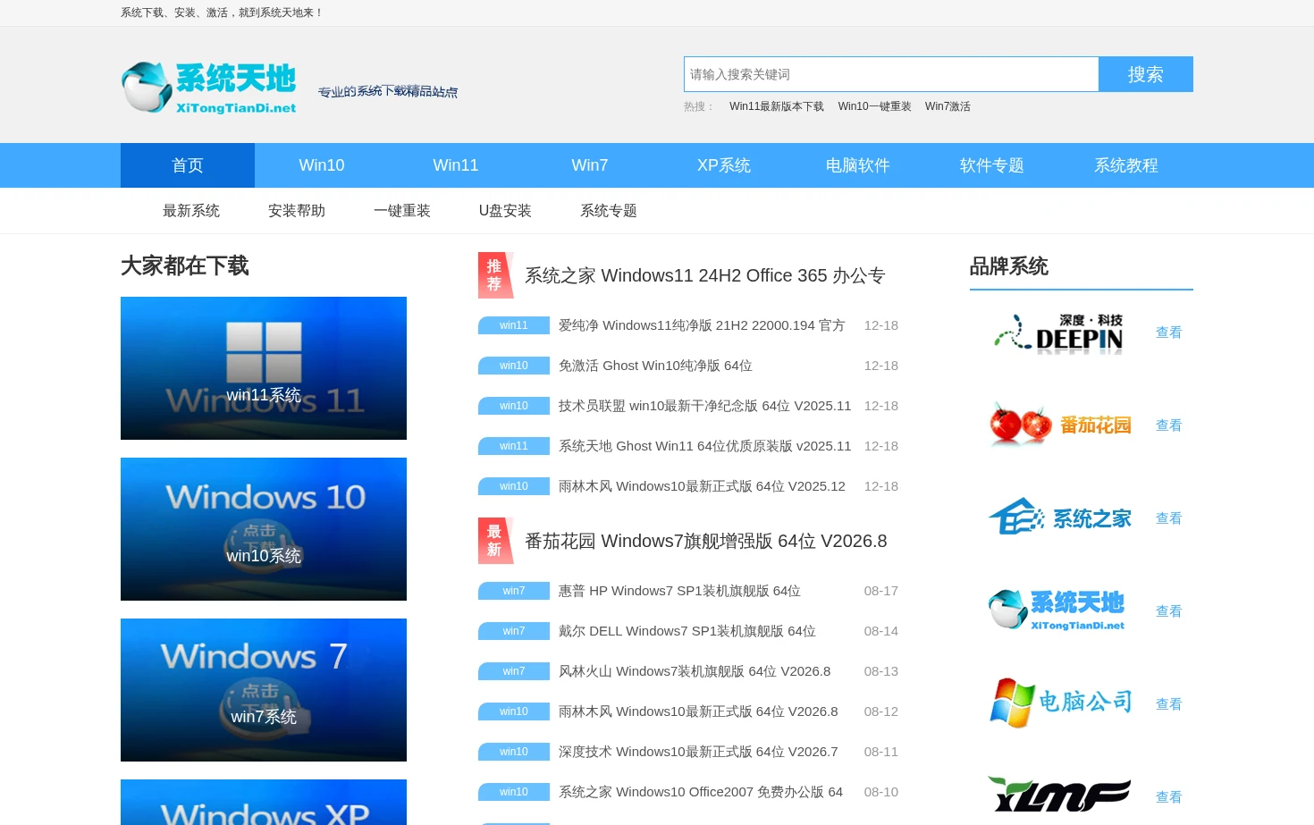Open the DEEPIN brand logo
This screenshot has width=1314, height=825.
click(x=1059, y=333)
